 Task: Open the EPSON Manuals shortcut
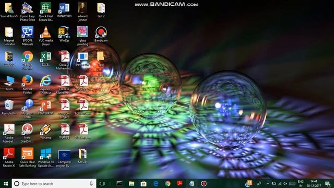coord(28,36)
